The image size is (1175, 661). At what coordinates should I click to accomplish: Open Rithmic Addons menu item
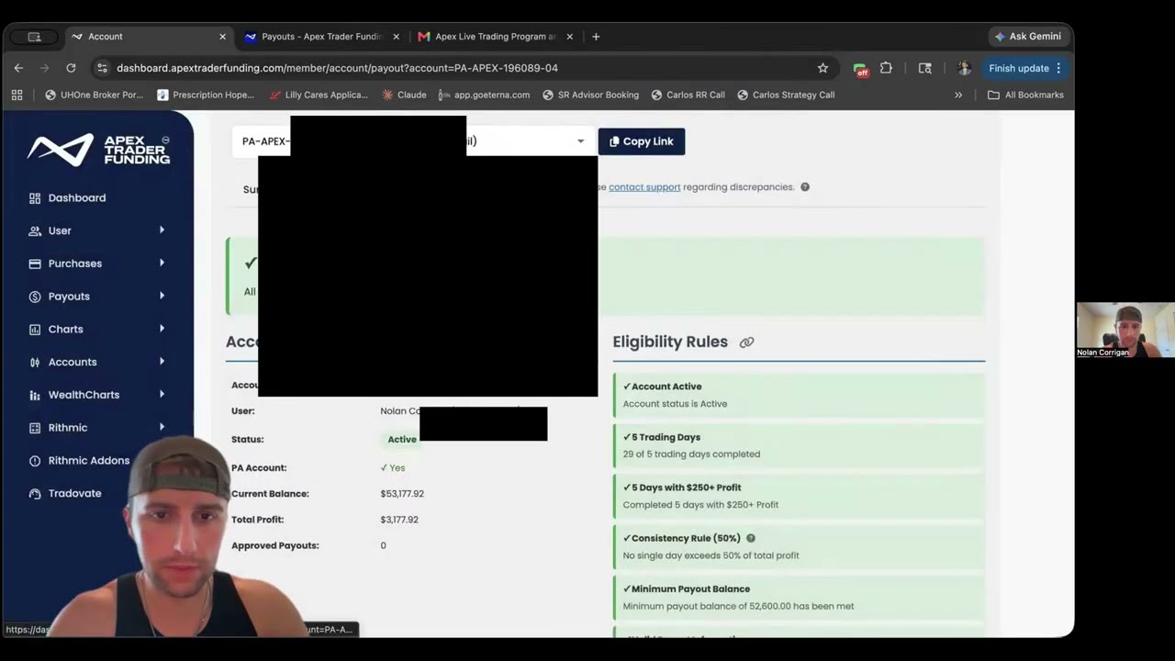(88, 461)
